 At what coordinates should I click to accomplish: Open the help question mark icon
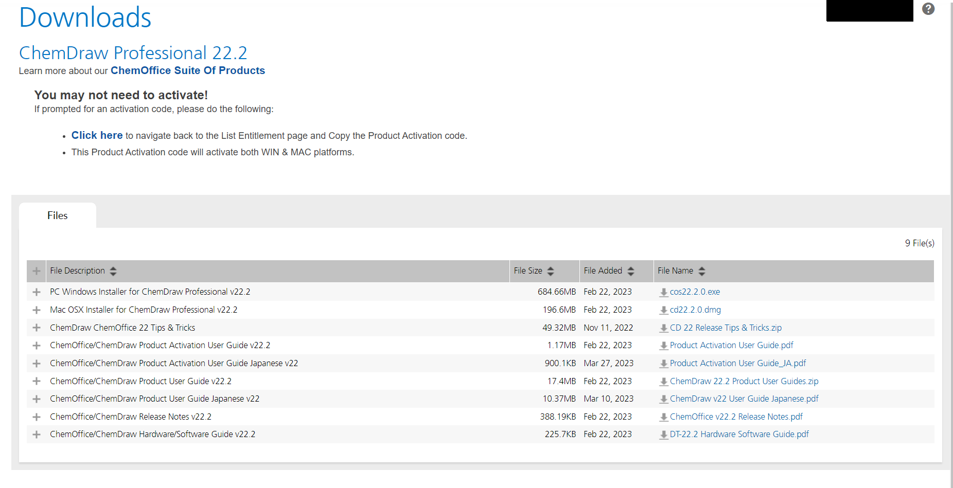[x=928, y=9]
